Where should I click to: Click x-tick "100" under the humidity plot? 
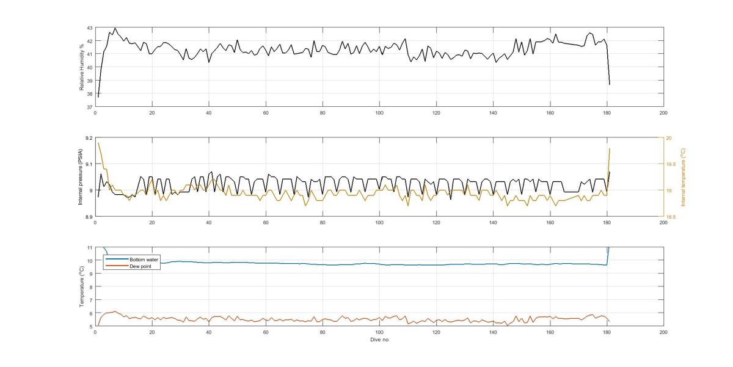379,113
